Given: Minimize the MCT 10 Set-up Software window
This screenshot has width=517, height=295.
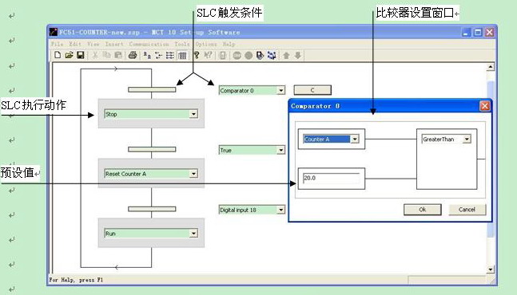Looking at the screenshot, I should tap(466, 32).
